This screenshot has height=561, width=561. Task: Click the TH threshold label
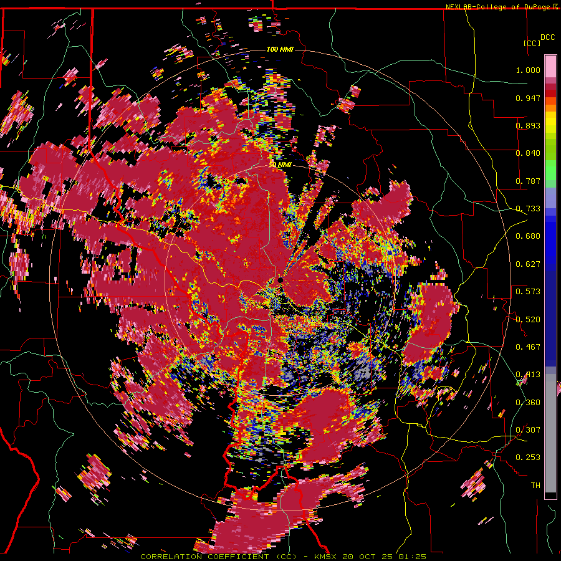coord(535,486)
